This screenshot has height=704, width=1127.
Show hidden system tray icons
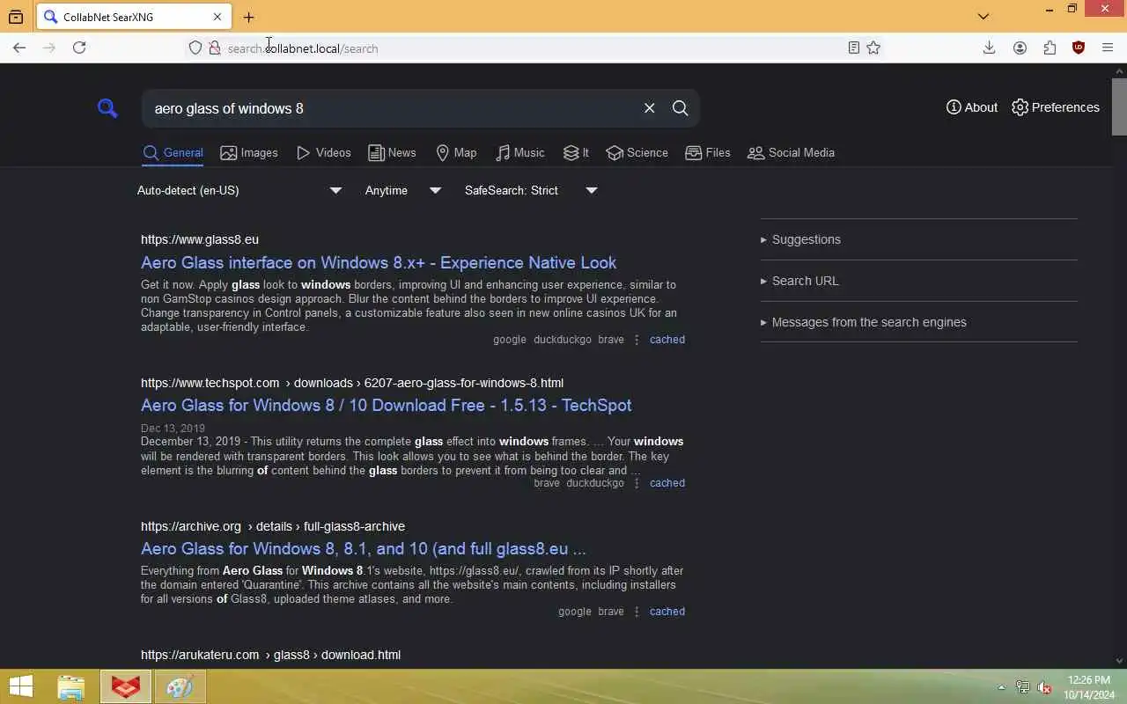click(1001, 687)
